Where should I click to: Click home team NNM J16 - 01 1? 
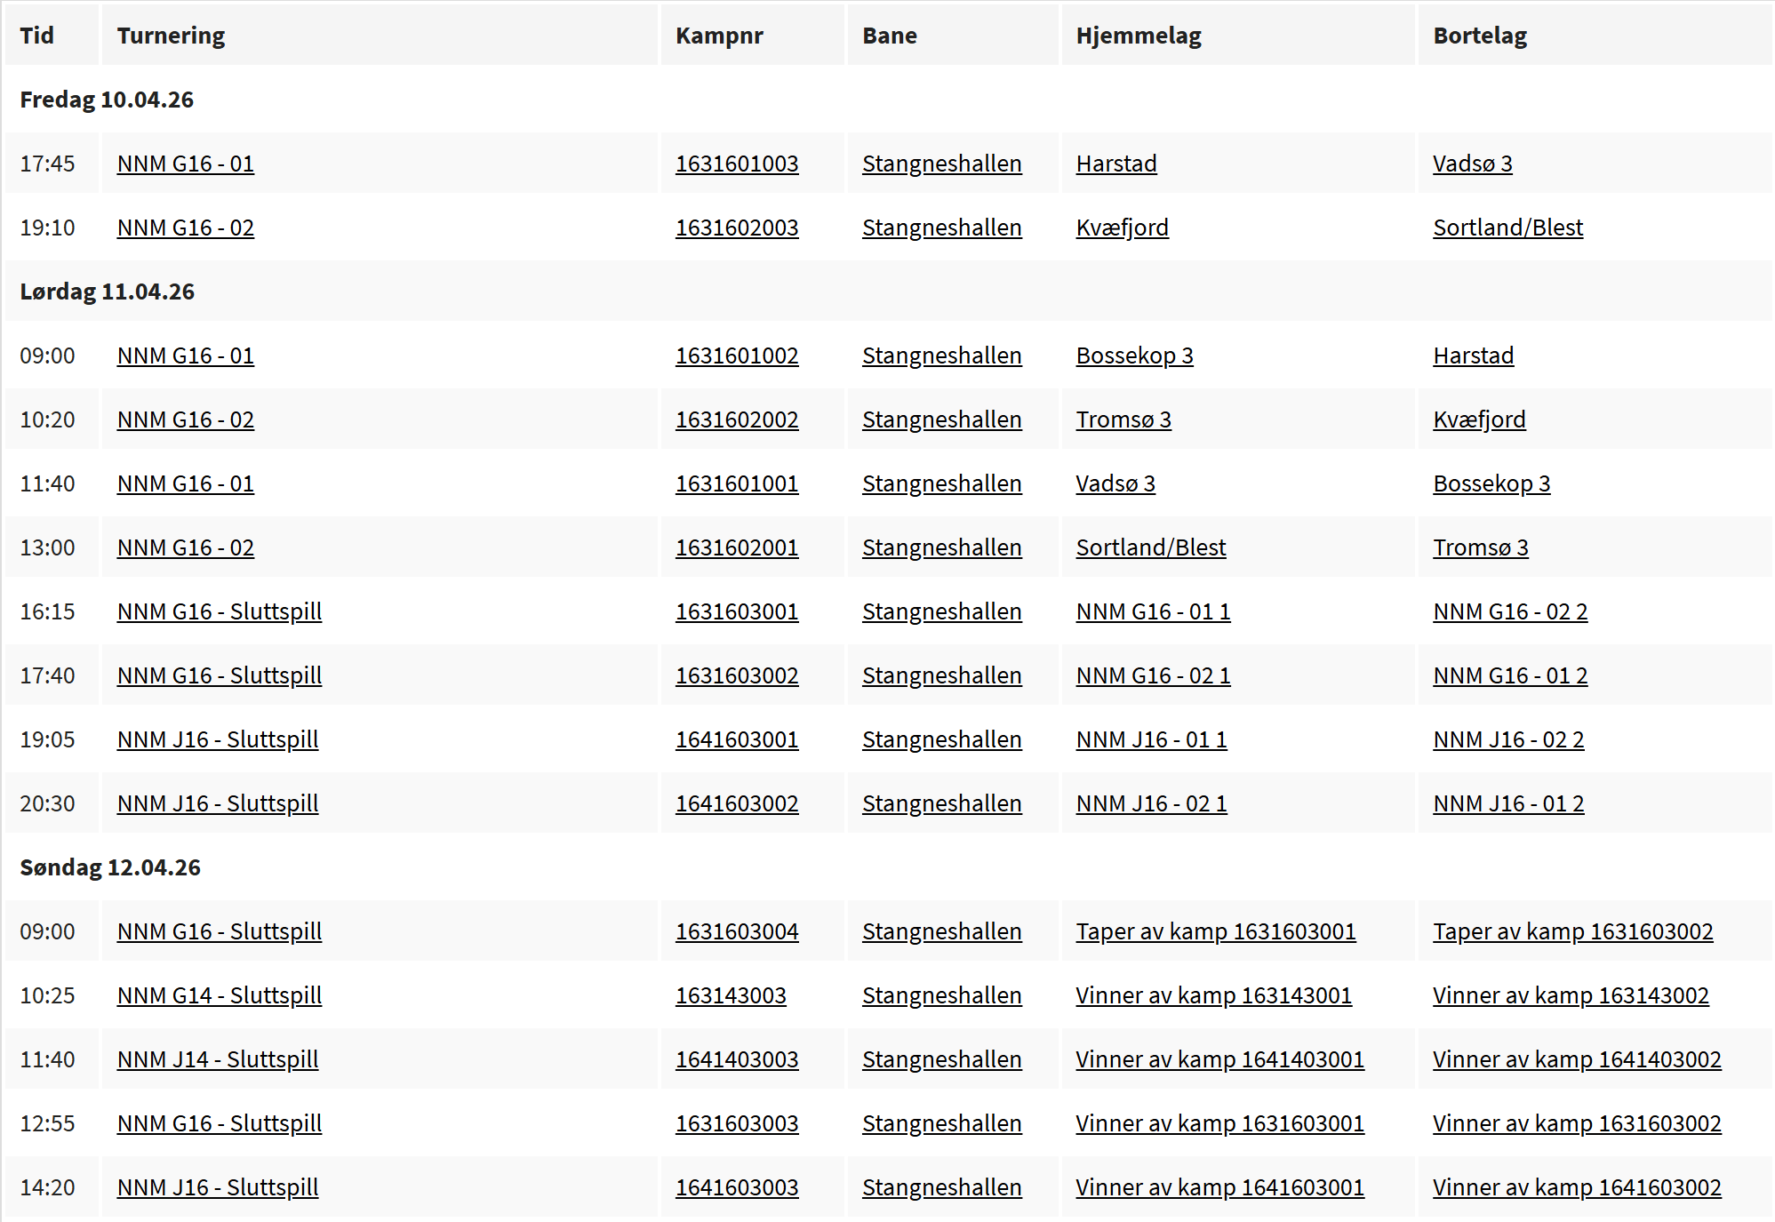pyautogui.click(x=1151, y=739)
